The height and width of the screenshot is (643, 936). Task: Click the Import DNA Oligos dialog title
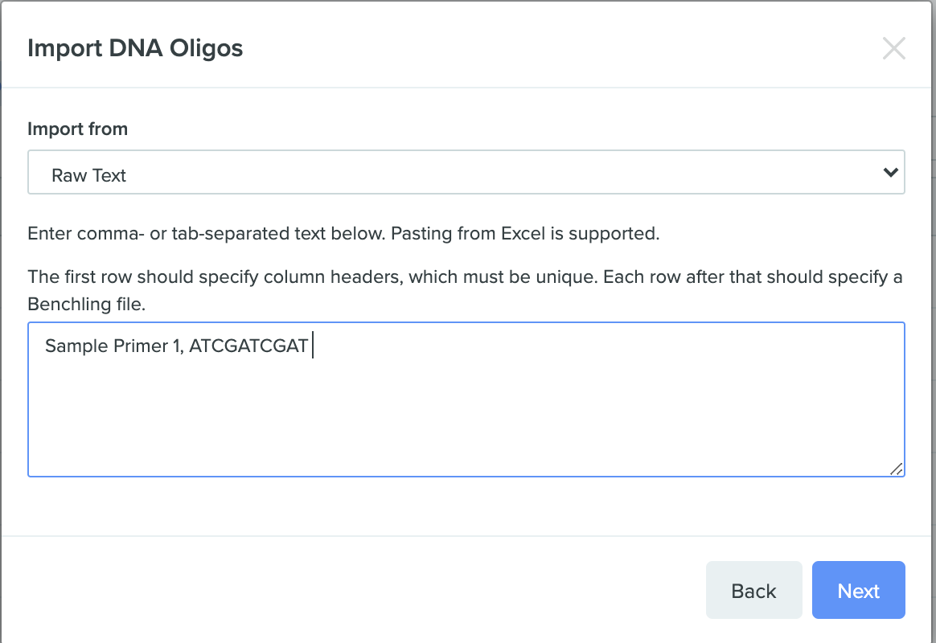136,48
